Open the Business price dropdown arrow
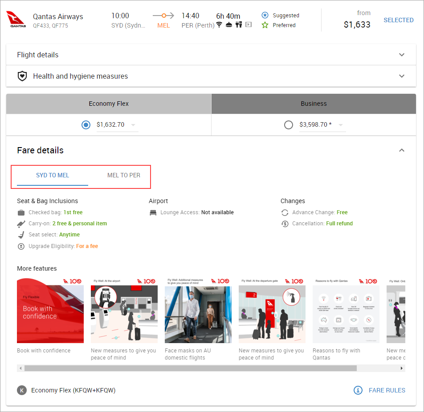This screenshot has height=412, width=424. click(341, 125)
